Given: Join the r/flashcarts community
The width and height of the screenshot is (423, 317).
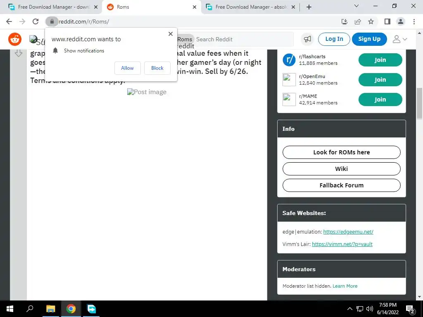Looking at the screenshot, I should coord(380,60).
